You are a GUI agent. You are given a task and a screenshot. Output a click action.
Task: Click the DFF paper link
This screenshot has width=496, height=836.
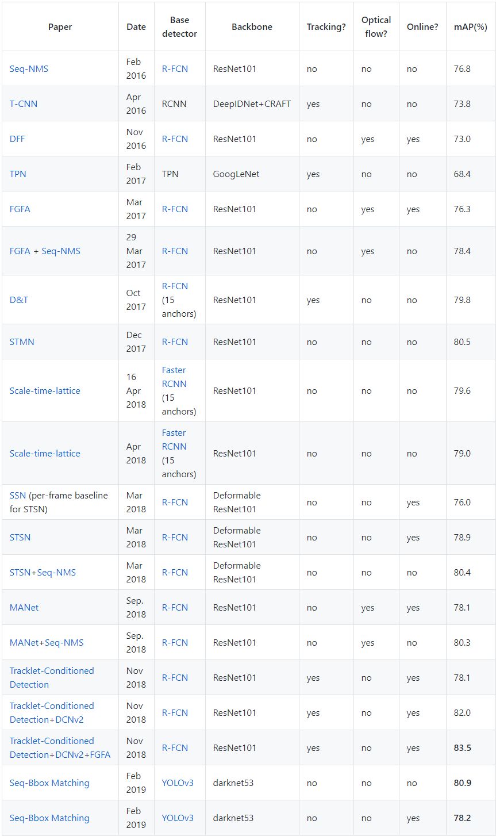click(x=17, y=139)
